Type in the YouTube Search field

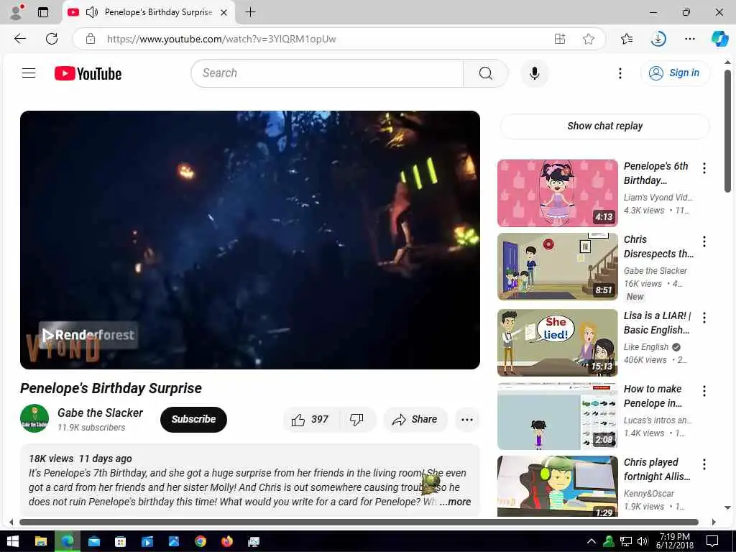pyautogui.click(x=327, y=73)
